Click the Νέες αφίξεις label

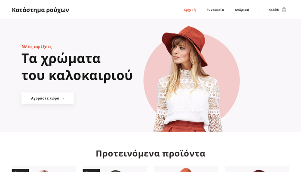[x=37, y=46]
